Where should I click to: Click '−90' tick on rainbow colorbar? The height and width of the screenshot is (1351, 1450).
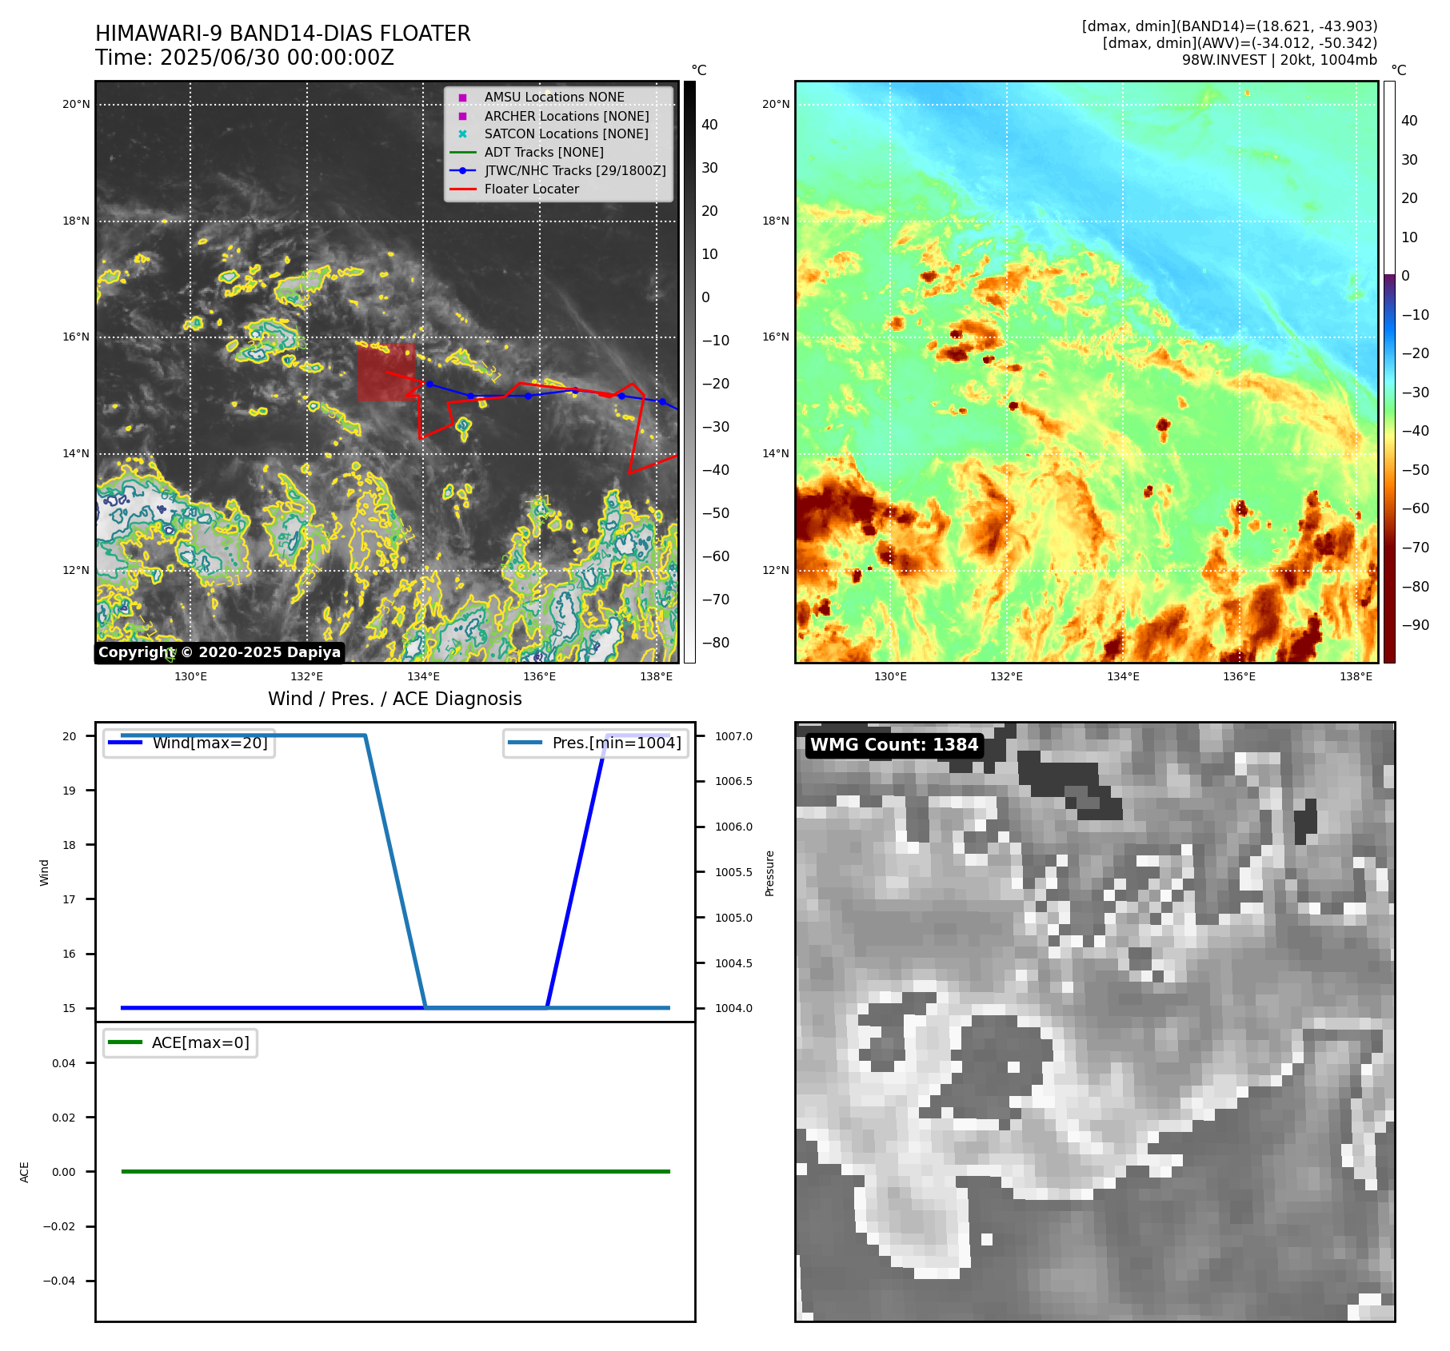pos(1416,625)
